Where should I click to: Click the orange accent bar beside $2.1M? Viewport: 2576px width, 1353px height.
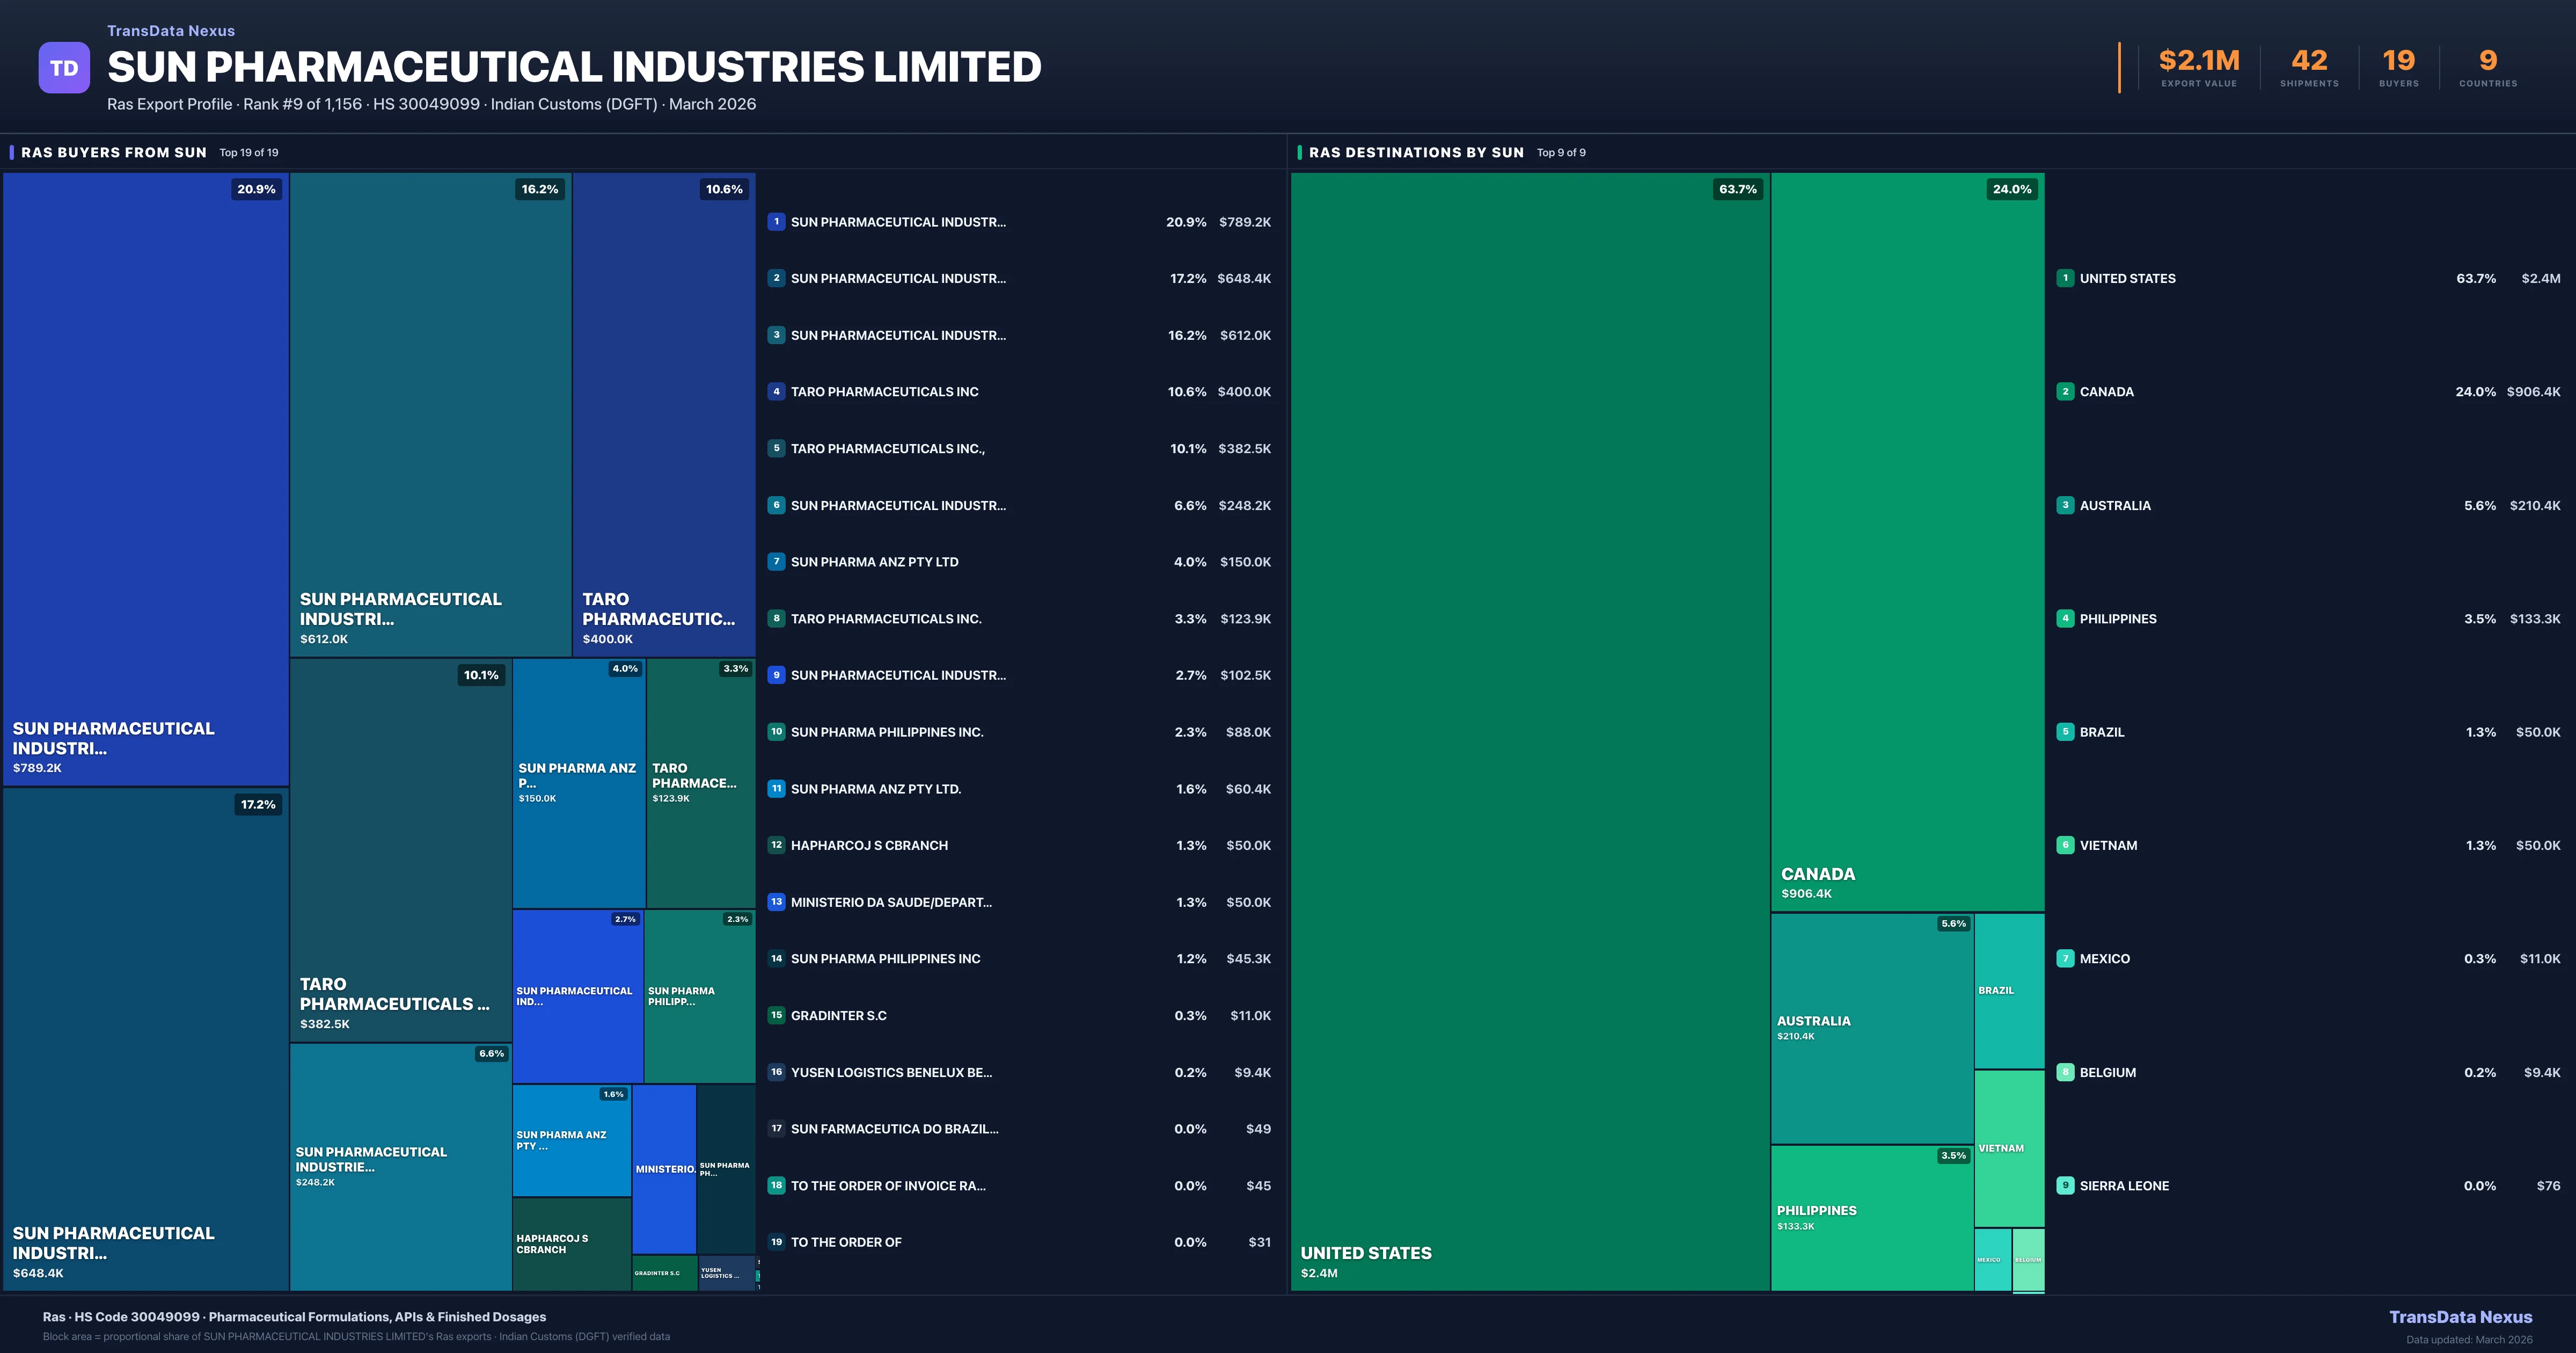coord(2118,68)
